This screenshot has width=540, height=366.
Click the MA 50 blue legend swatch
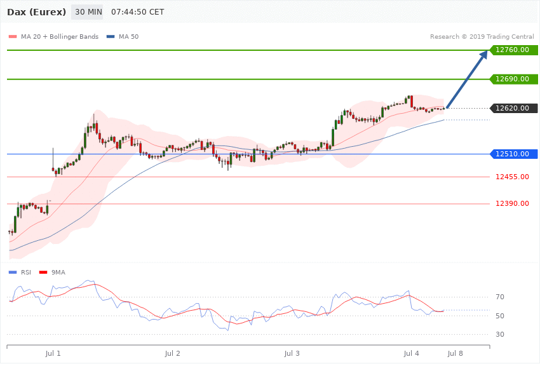[111, 36]
